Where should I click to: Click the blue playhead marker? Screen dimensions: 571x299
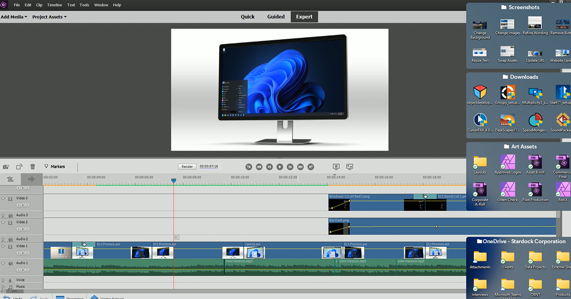pos(173,181)
